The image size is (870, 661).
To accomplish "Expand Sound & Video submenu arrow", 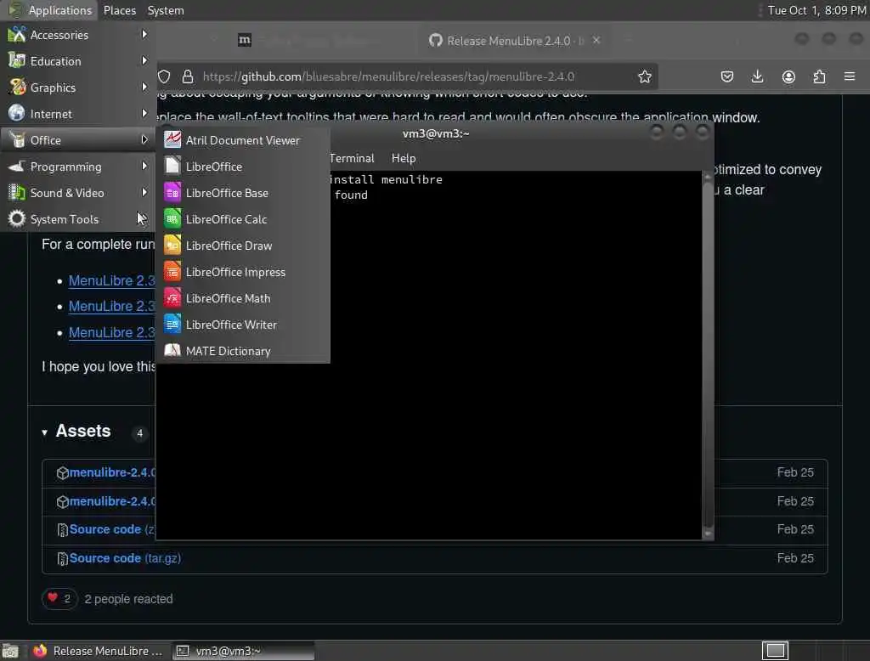I will (x=144, y=192).
